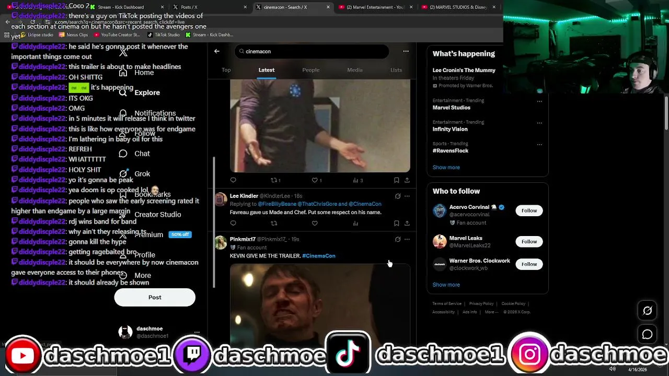Ask Grok about Pinkmix17's post

(x=398, y=239)
